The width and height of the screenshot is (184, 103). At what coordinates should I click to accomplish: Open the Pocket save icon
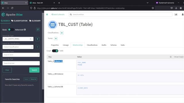(172, 8)
